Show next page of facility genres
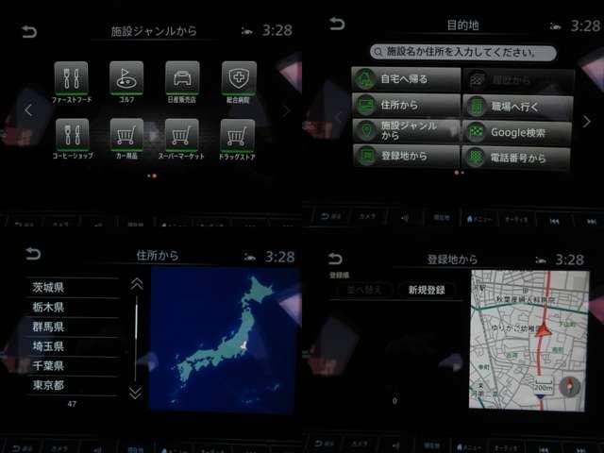 point(286,111)
